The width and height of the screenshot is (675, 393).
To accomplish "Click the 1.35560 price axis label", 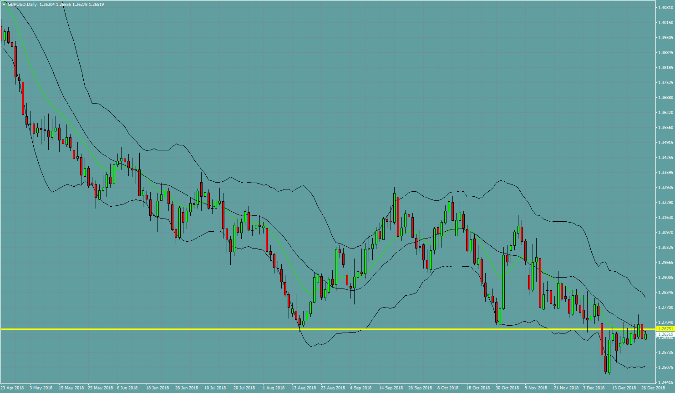I will (665, 127).
